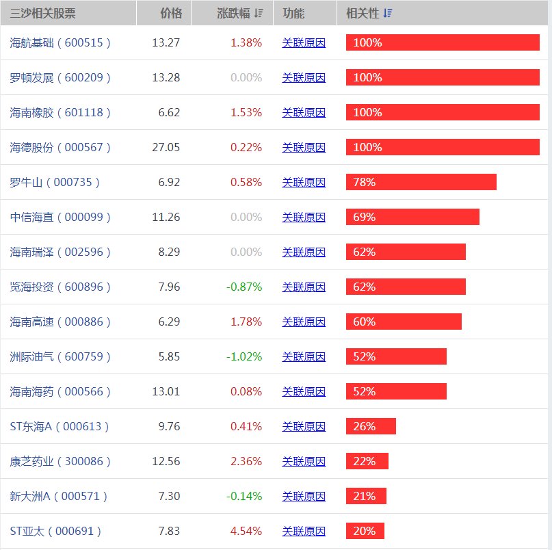Click 关联原因 for 中信海直 row

(x=304, y=217)
